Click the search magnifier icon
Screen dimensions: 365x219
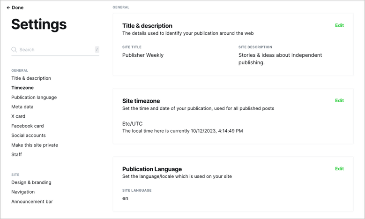[14, 50]
